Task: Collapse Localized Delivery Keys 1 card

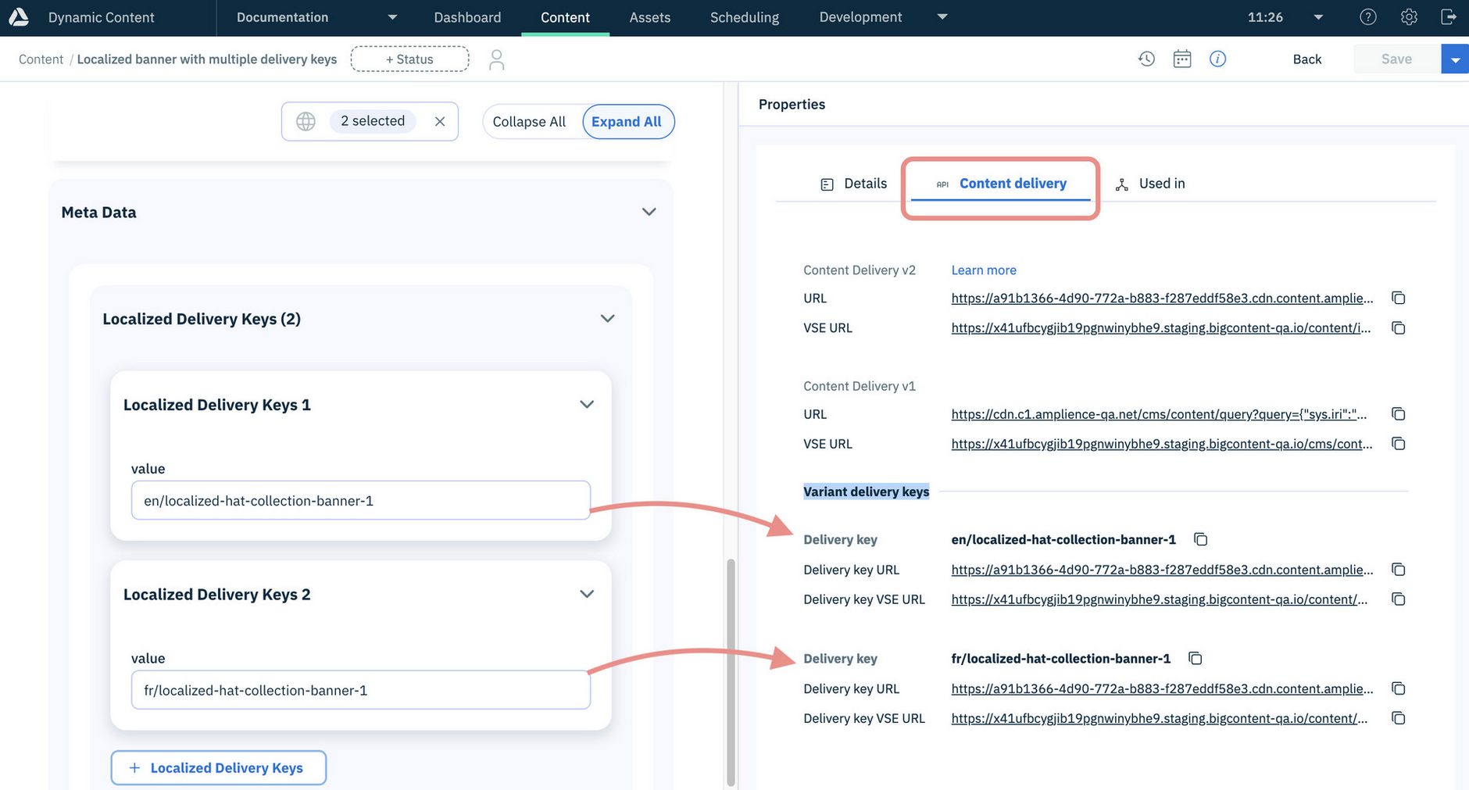Action: pyautogui.click(x=587, y=404)
